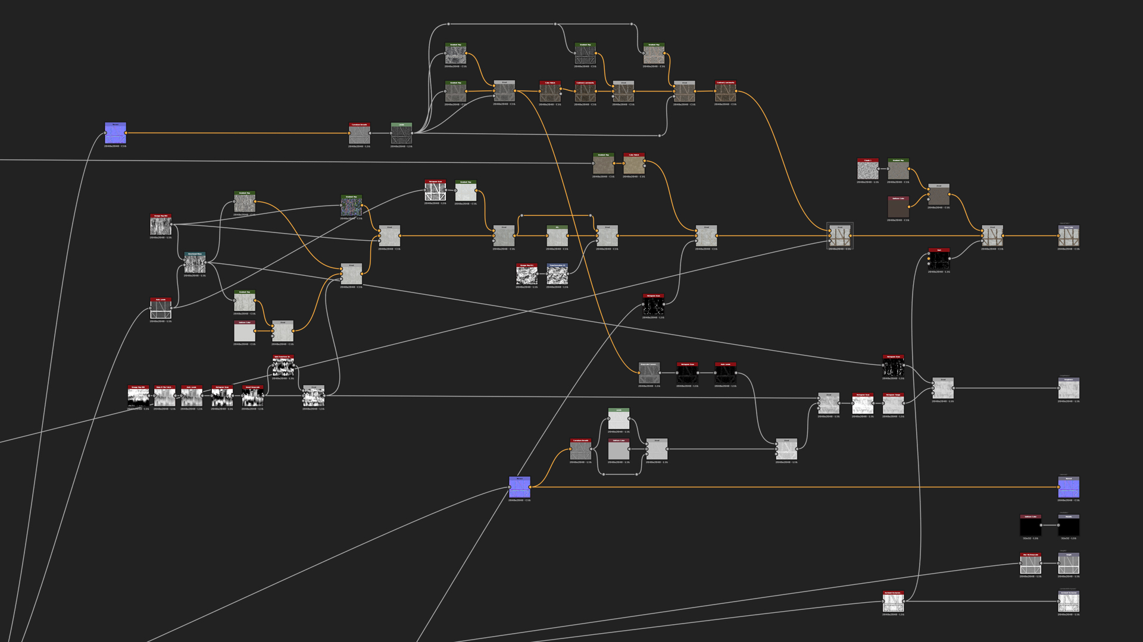The image size is (1143, 642).
Task: Select the Invert Grayscale node
Action: tap(252, 396)
